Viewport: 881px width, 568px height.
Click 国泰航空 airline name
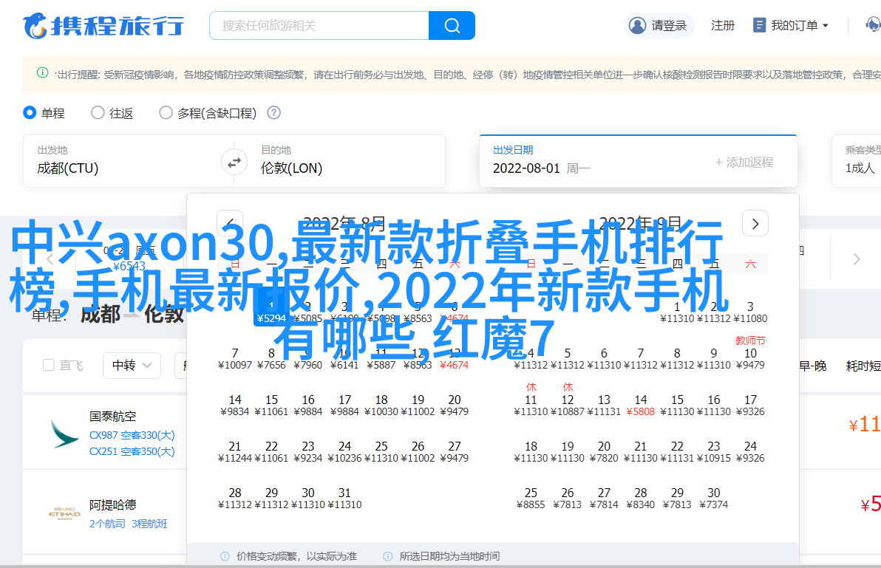(x=113, y=417)
